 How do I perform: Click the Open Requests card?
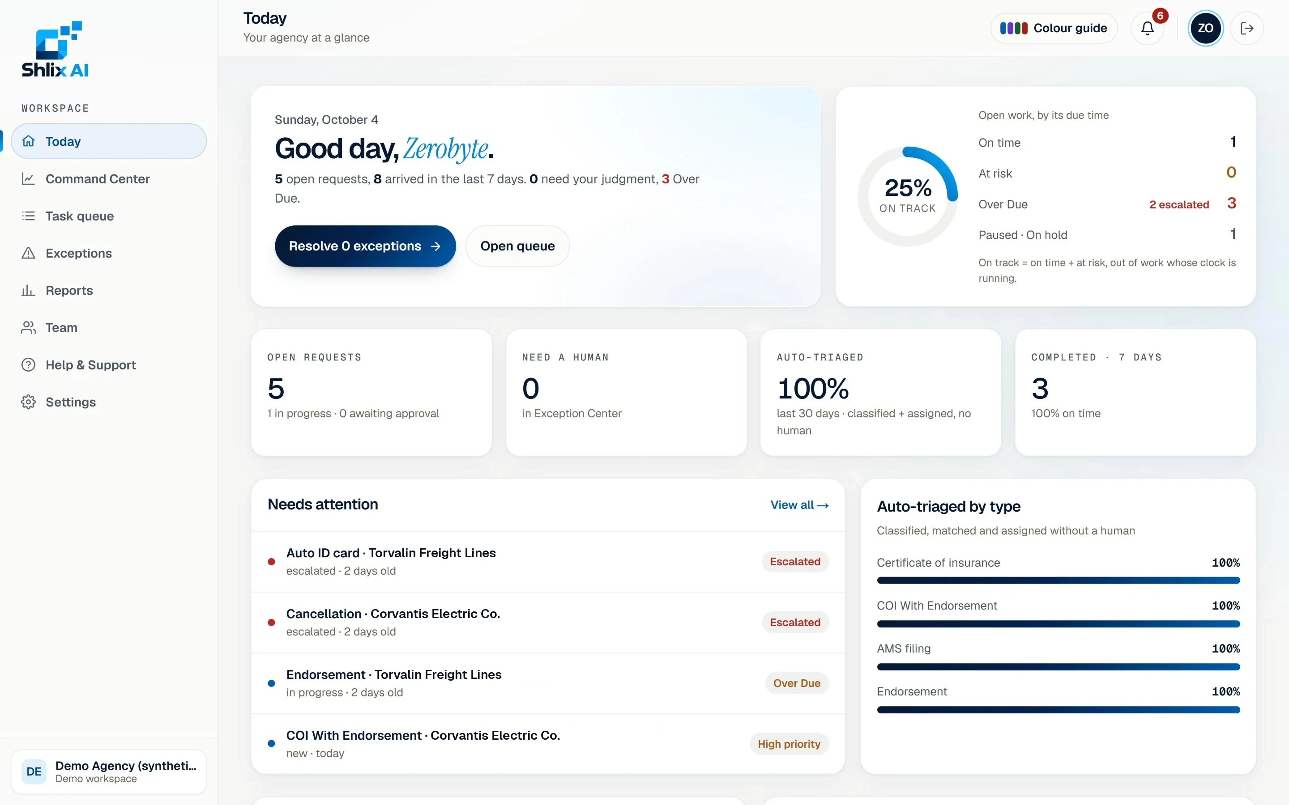coord(371,392)
